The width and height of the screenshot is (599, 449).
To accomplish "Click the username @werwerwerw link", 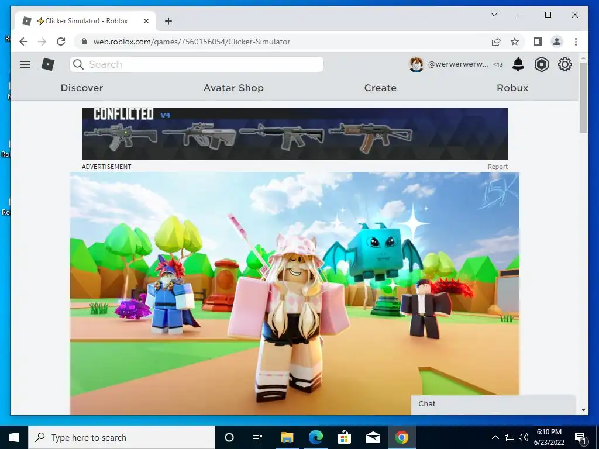I will point(458,64).
